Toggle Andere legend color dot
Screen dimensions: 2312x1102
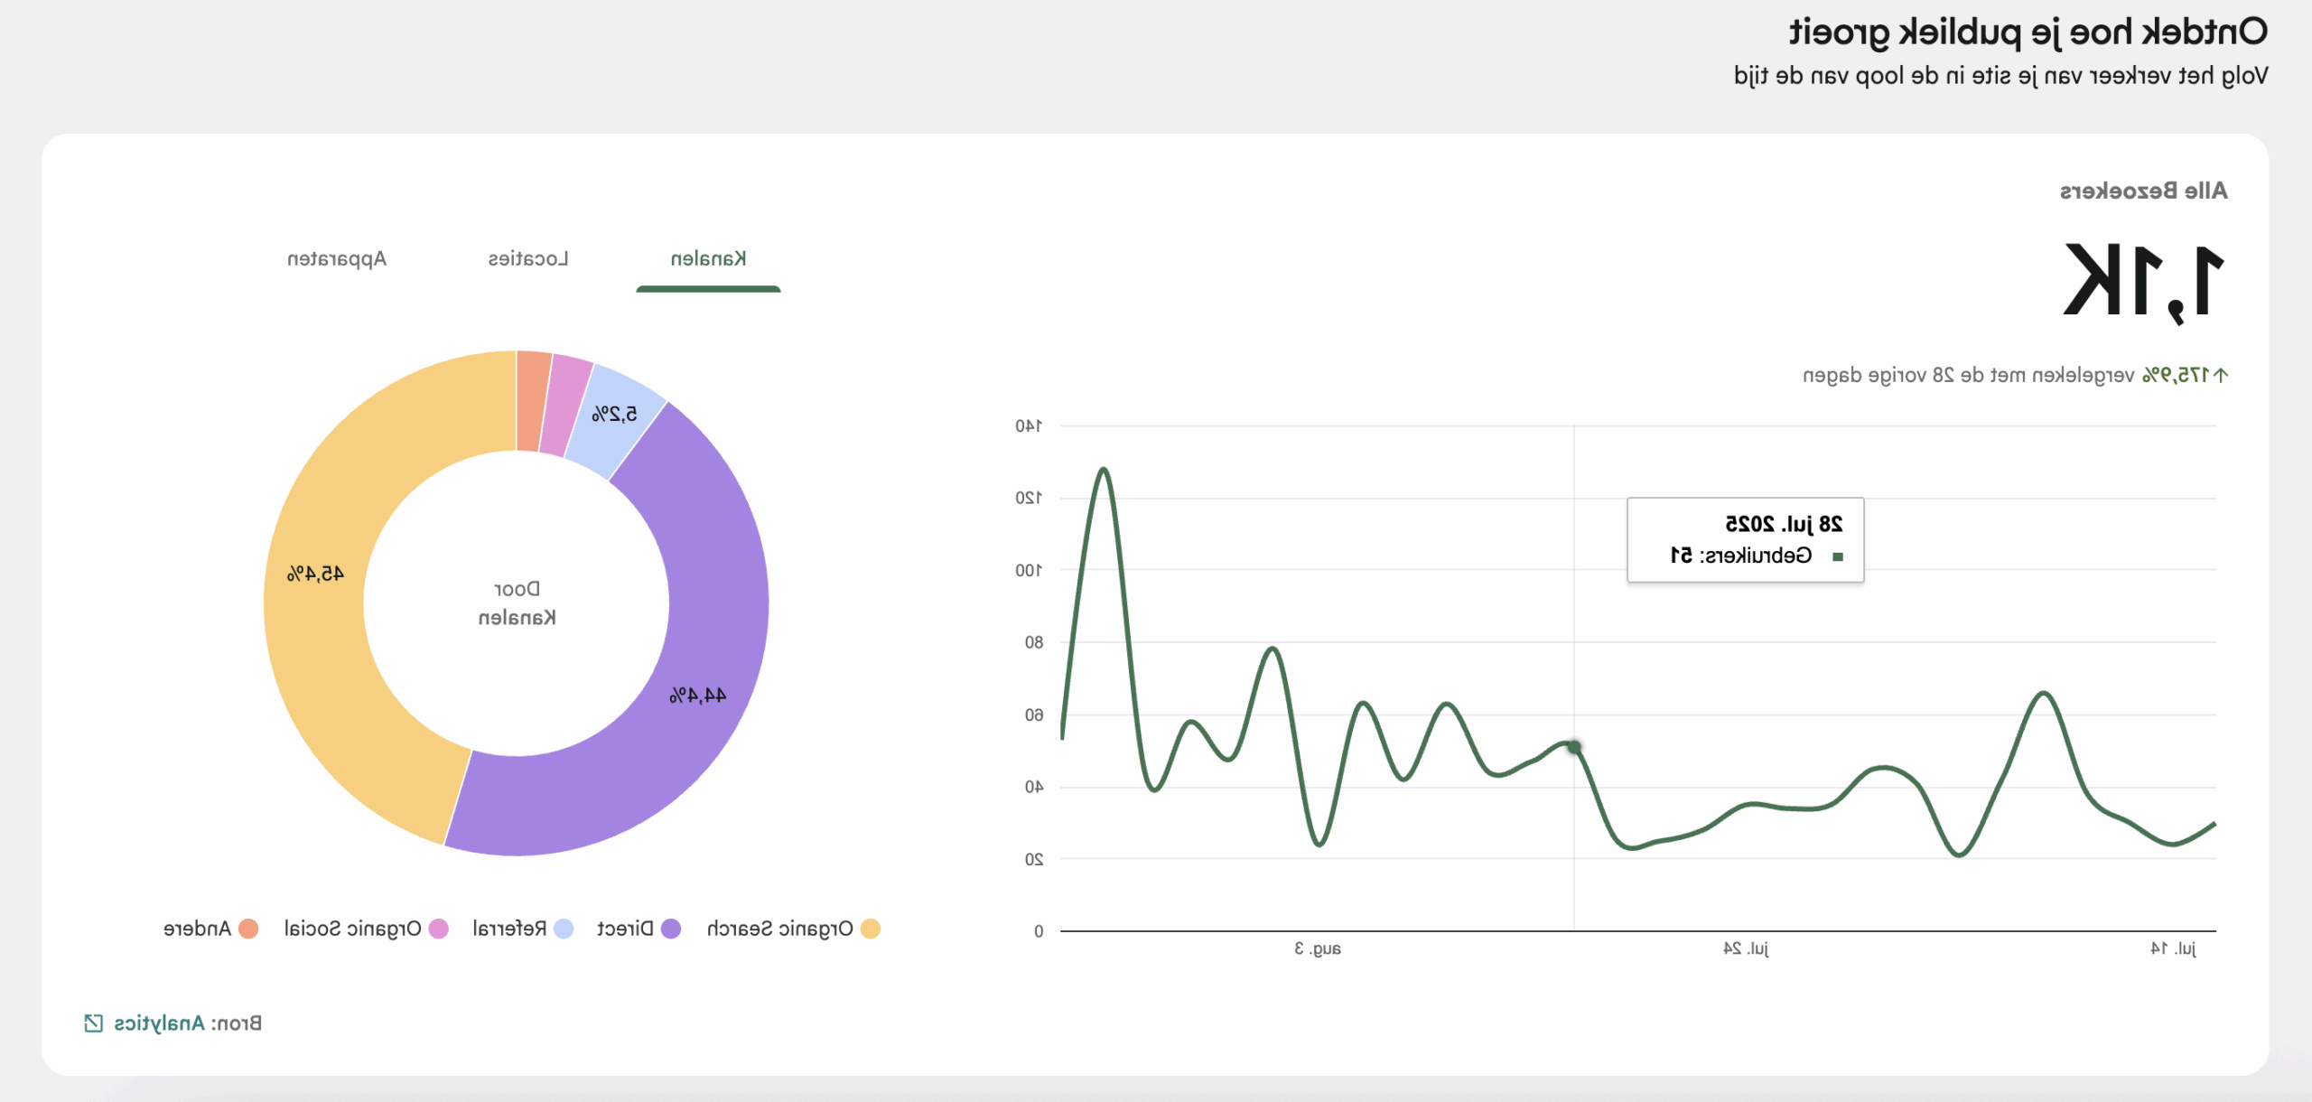248,929
